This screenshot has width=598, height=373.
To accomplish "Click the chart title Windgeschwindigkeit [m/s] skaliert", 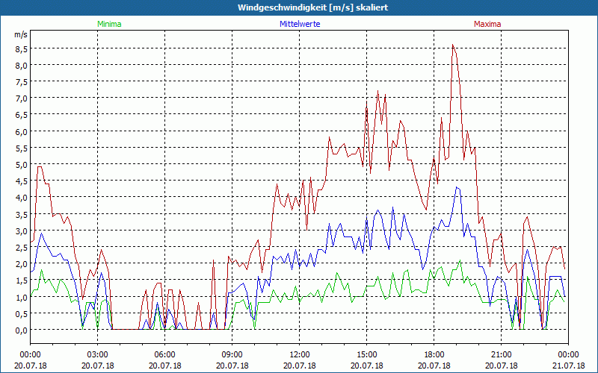I will coord(312,7).
